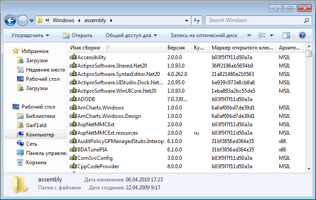Click the assembly breadcrumb segment

[95, 20]
